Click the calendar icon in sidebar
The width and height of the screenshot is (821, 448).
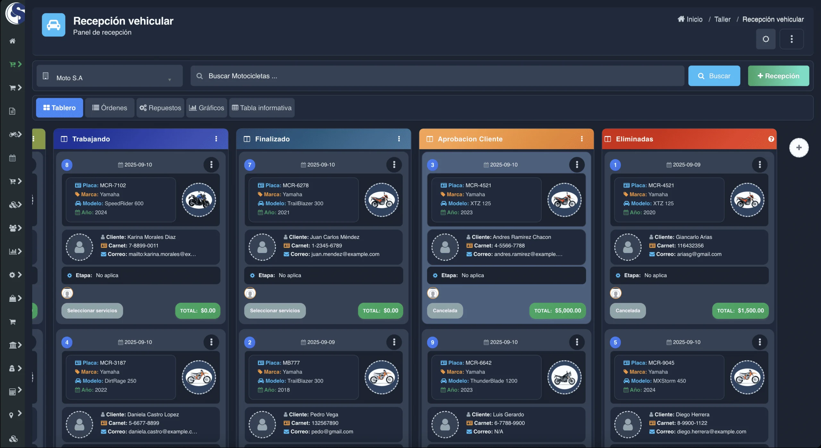12,158
